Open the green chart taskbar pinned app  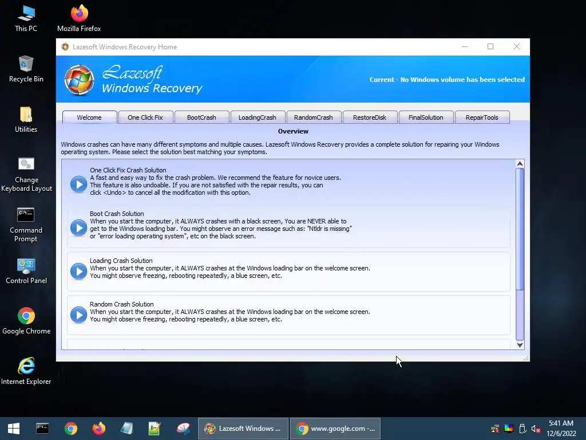tap(155, 429)
